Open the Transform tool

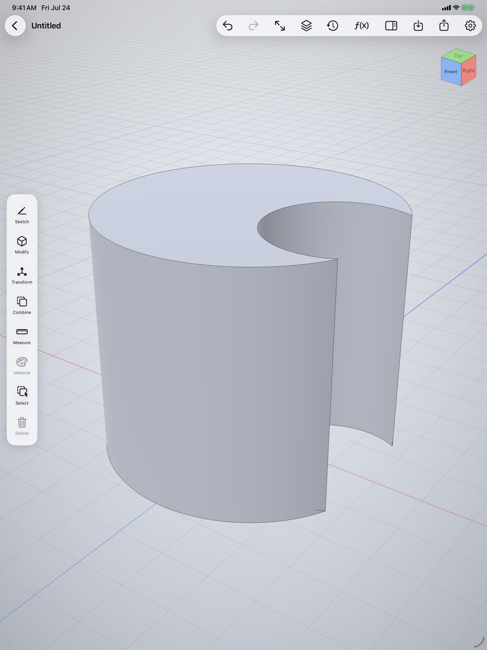click(22, 275)
